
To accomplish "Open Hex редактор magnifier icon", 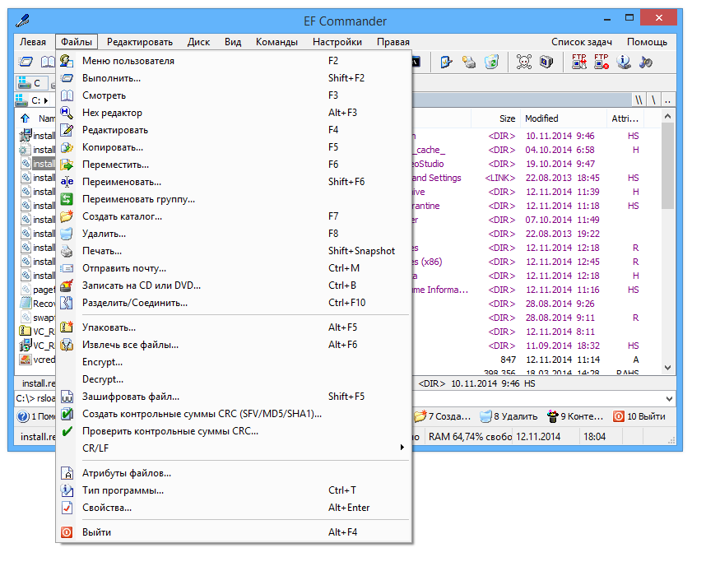I will (67, 113).
